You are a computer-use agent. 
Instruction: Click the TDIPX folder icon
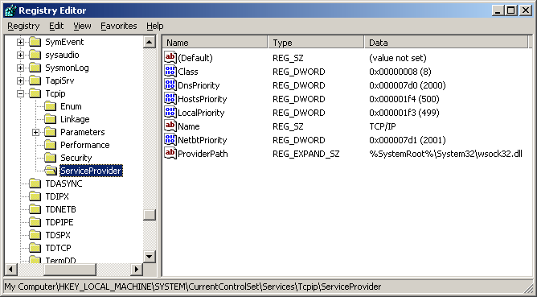point(35,196)
